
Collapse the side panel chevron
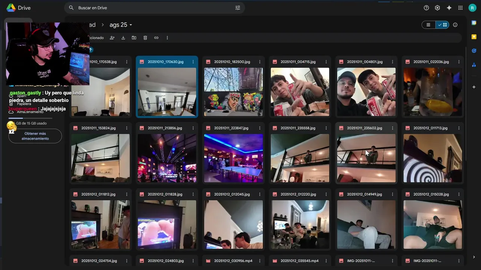tap(474, 257)
